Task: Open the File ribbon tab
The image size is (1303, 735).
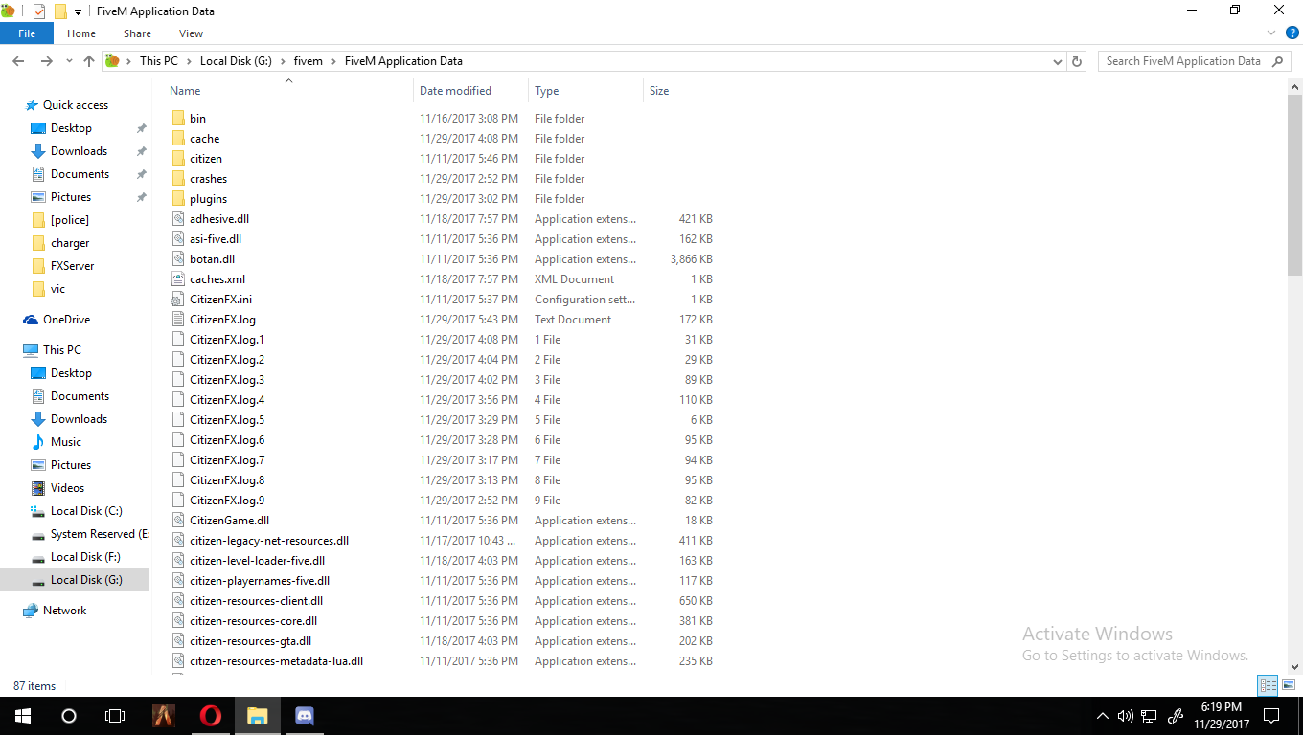Action: (x=27, y=33)
